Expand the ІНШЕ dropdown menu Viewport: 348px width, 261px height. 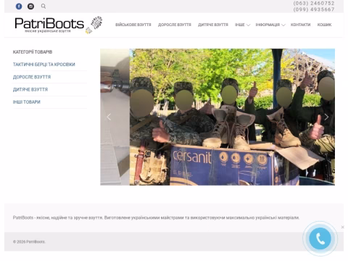(242, 25)
